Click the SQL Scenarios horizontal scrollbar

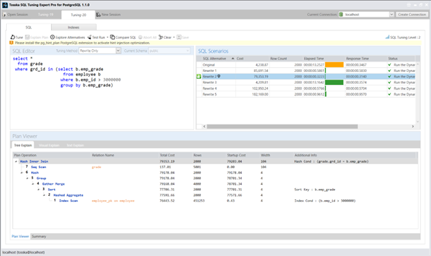point(282,127)
